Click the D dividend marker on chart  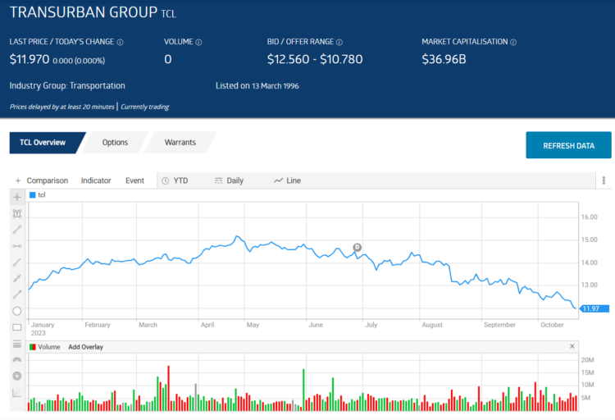point(357,247)
